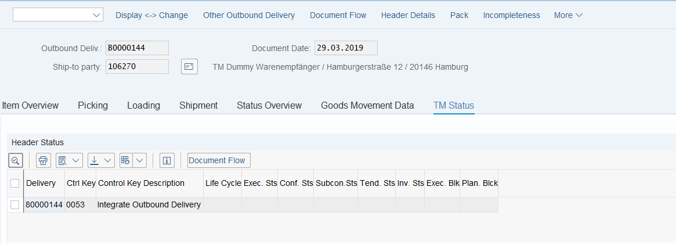676x244 pixels.
Task: Click the information icon in table toolbar
Action: click(x=167, y=160)
